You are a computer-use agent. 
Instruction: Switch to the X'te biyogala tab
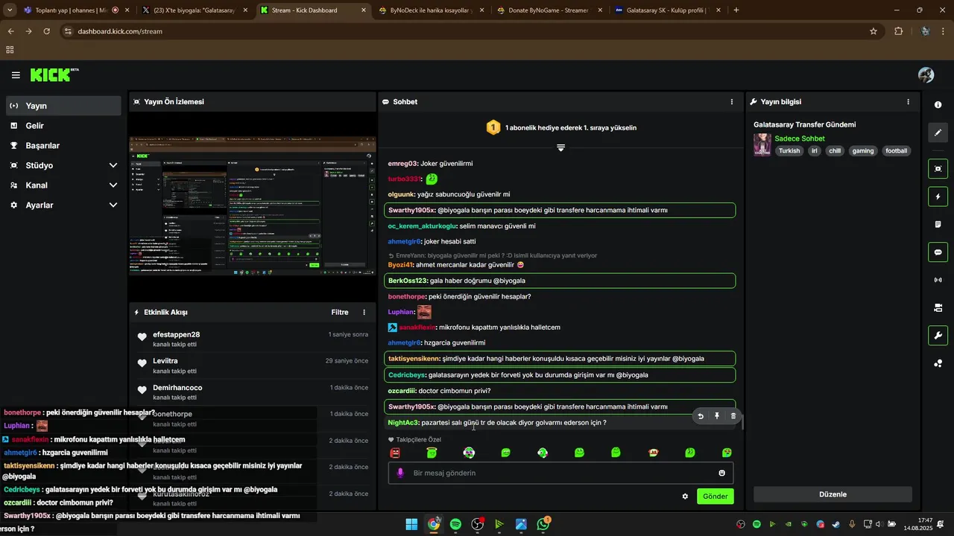pos(195,10)
